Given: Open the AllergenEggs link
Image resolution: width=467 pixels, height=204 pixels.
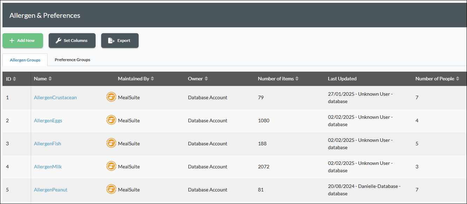Looking at the screenshot, I should coord(48,121).
